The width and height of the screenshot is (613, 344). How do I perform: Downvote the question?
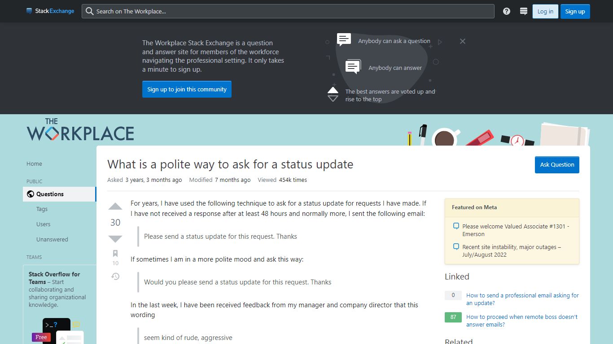115,239
